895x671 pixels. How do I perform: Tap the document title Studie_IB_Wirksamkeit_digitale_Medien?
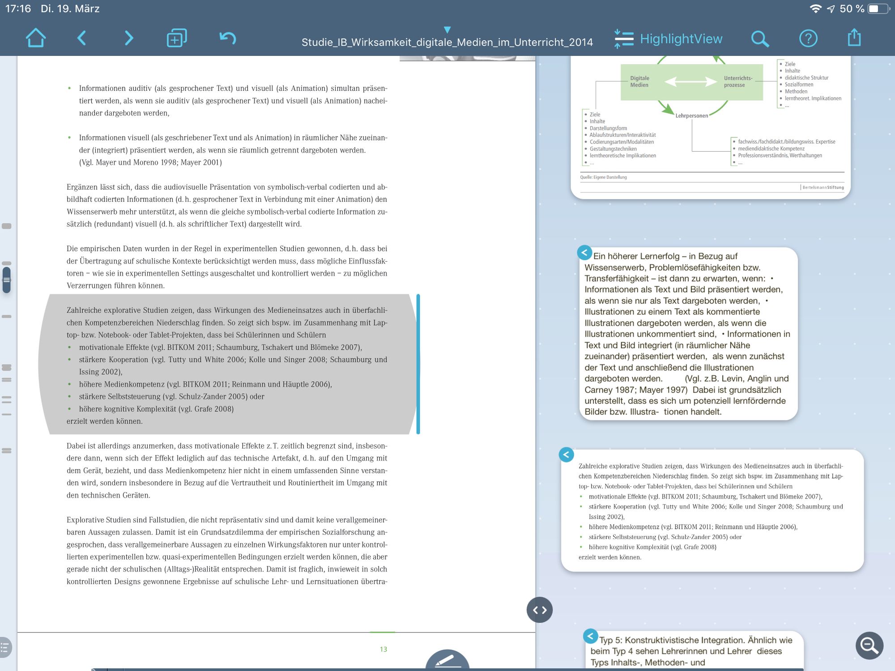point(447,42)
